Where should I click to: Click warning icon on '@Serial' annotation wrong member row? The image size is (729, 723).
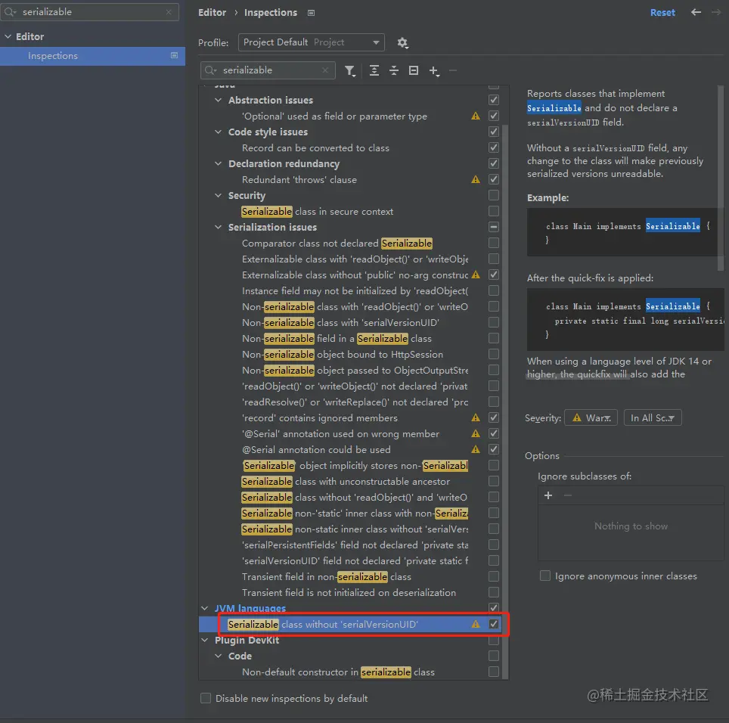point(475,433)
